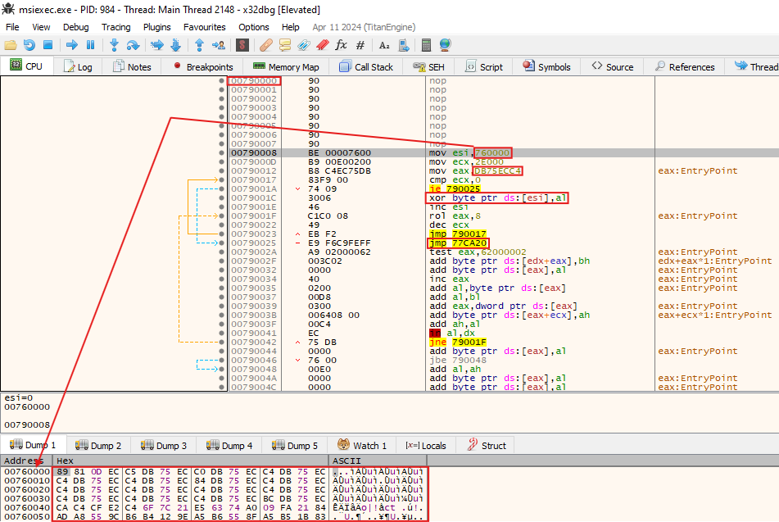Switch to the Dump 3 tab
The height and width of the screenshot is (522, 779).
point(164,446)
